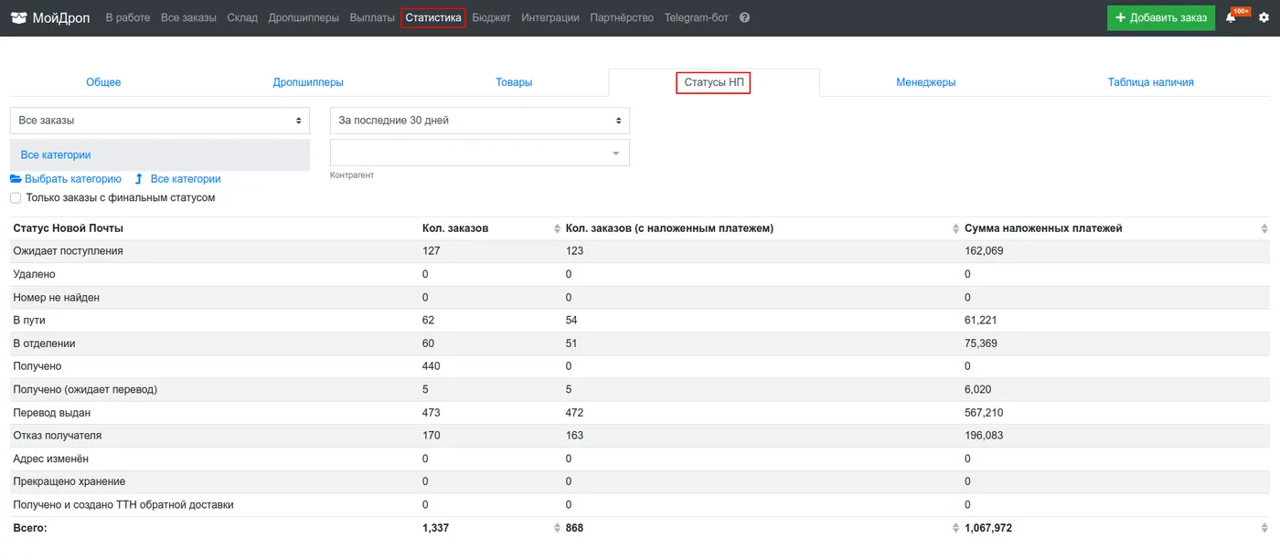Sort by Кол. заказов column header arrows
The image size is (1280, 559).
pos(557,228)
